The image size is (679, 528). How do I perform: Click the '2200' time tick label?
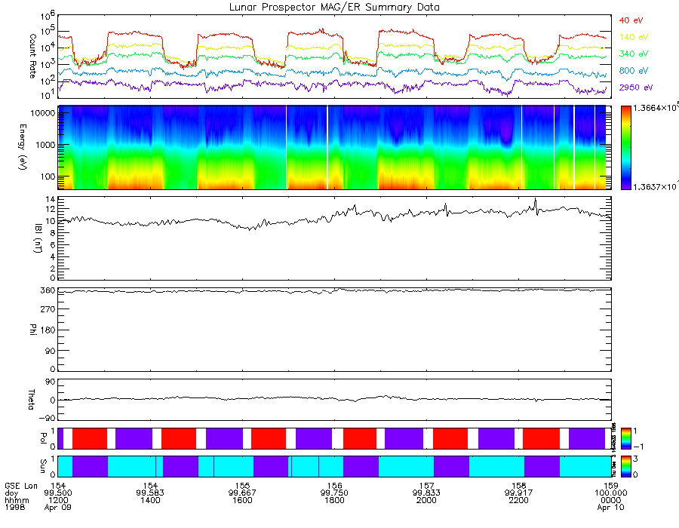coord(519,500)
